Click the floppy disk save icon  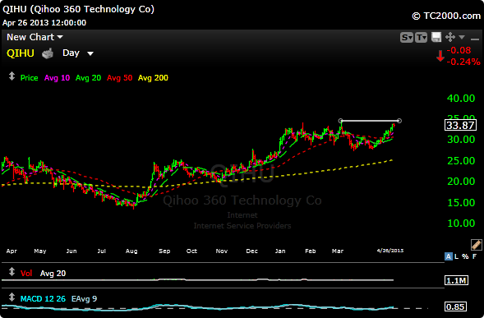436,37
